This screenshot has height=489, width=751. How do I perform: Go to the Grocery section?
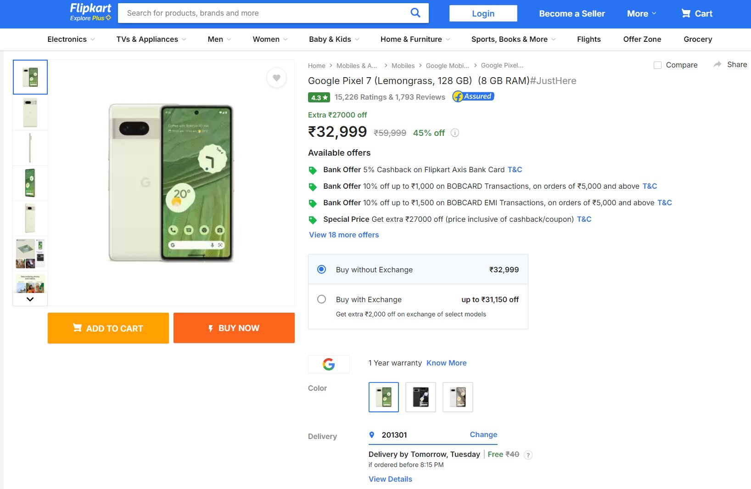coord(697,39)
